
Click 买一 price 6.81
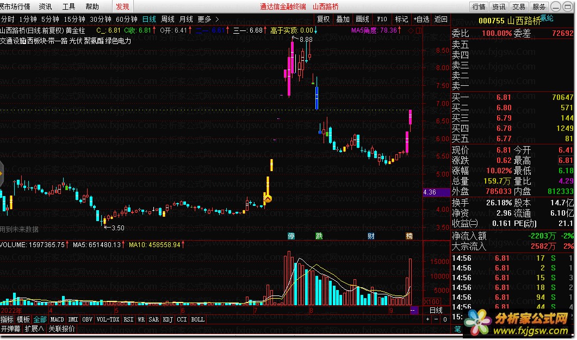[504, 97]
